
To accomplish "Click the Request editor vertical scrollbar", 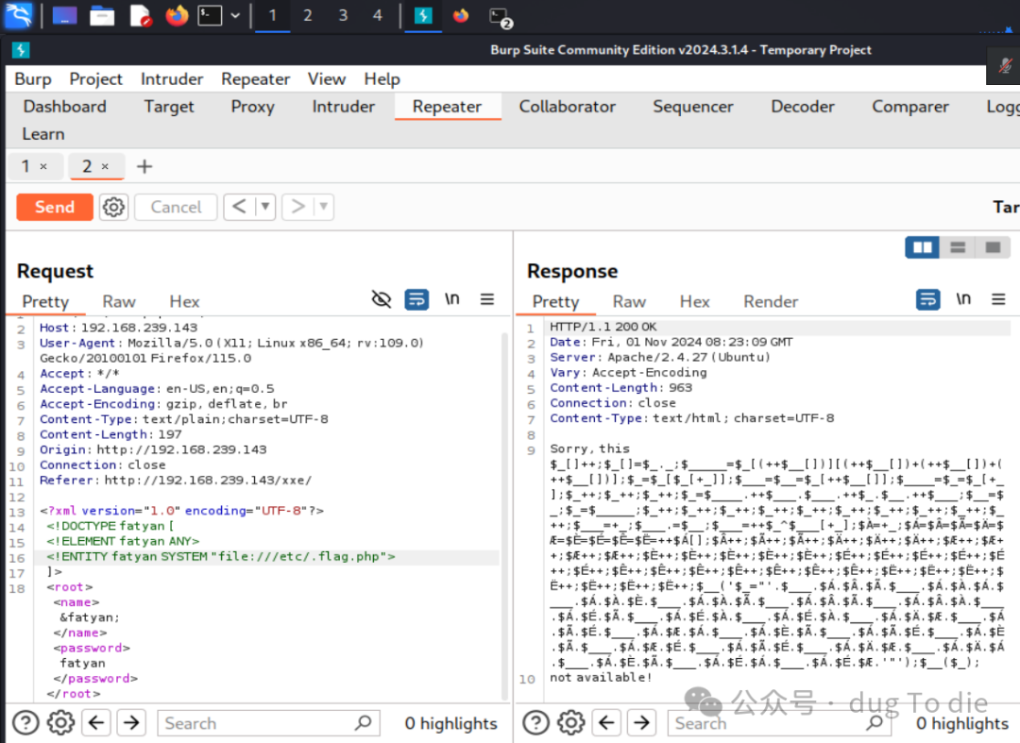I will click(x=504, y=516).
